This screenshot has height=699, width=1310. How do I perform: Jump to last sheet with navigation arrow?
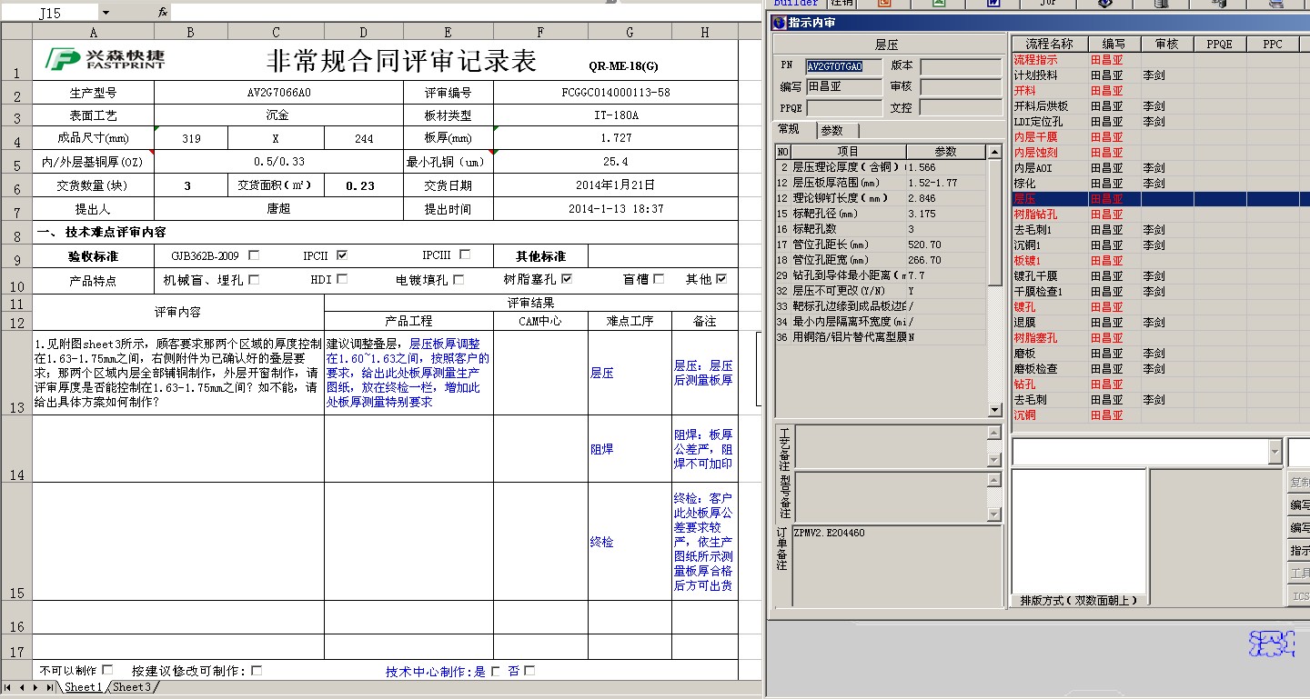pyautogui.click(x=50, y=687)
